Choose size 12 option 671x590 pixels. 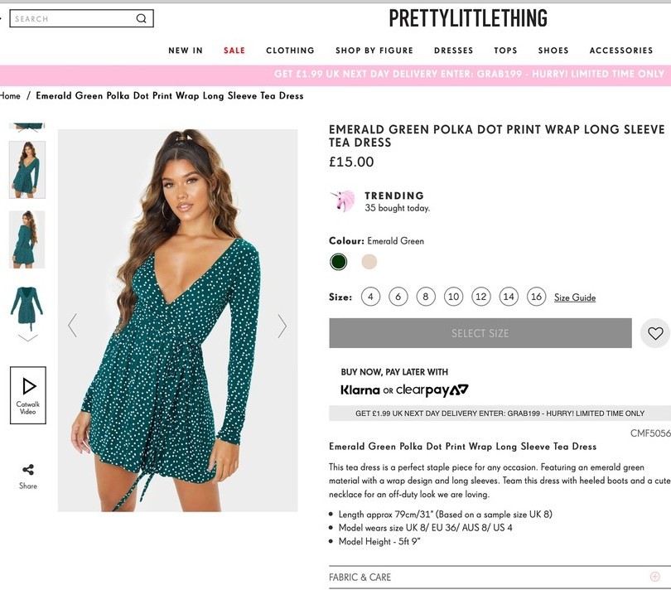pos(481,297)
